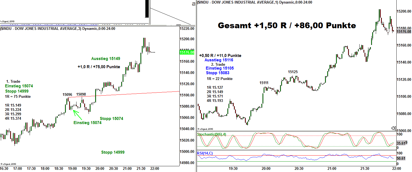Click the green 15176.08 price tag
412x172 pixels.
click(187, 52)
